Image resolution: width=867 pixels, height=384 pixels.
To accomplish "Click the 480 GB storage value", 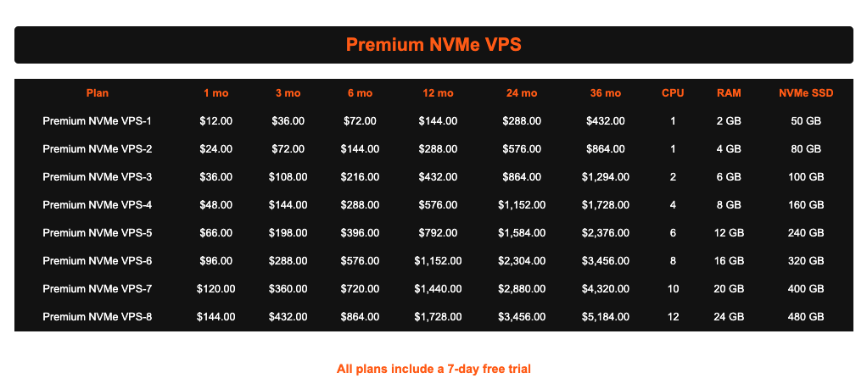I will point(806,317).
